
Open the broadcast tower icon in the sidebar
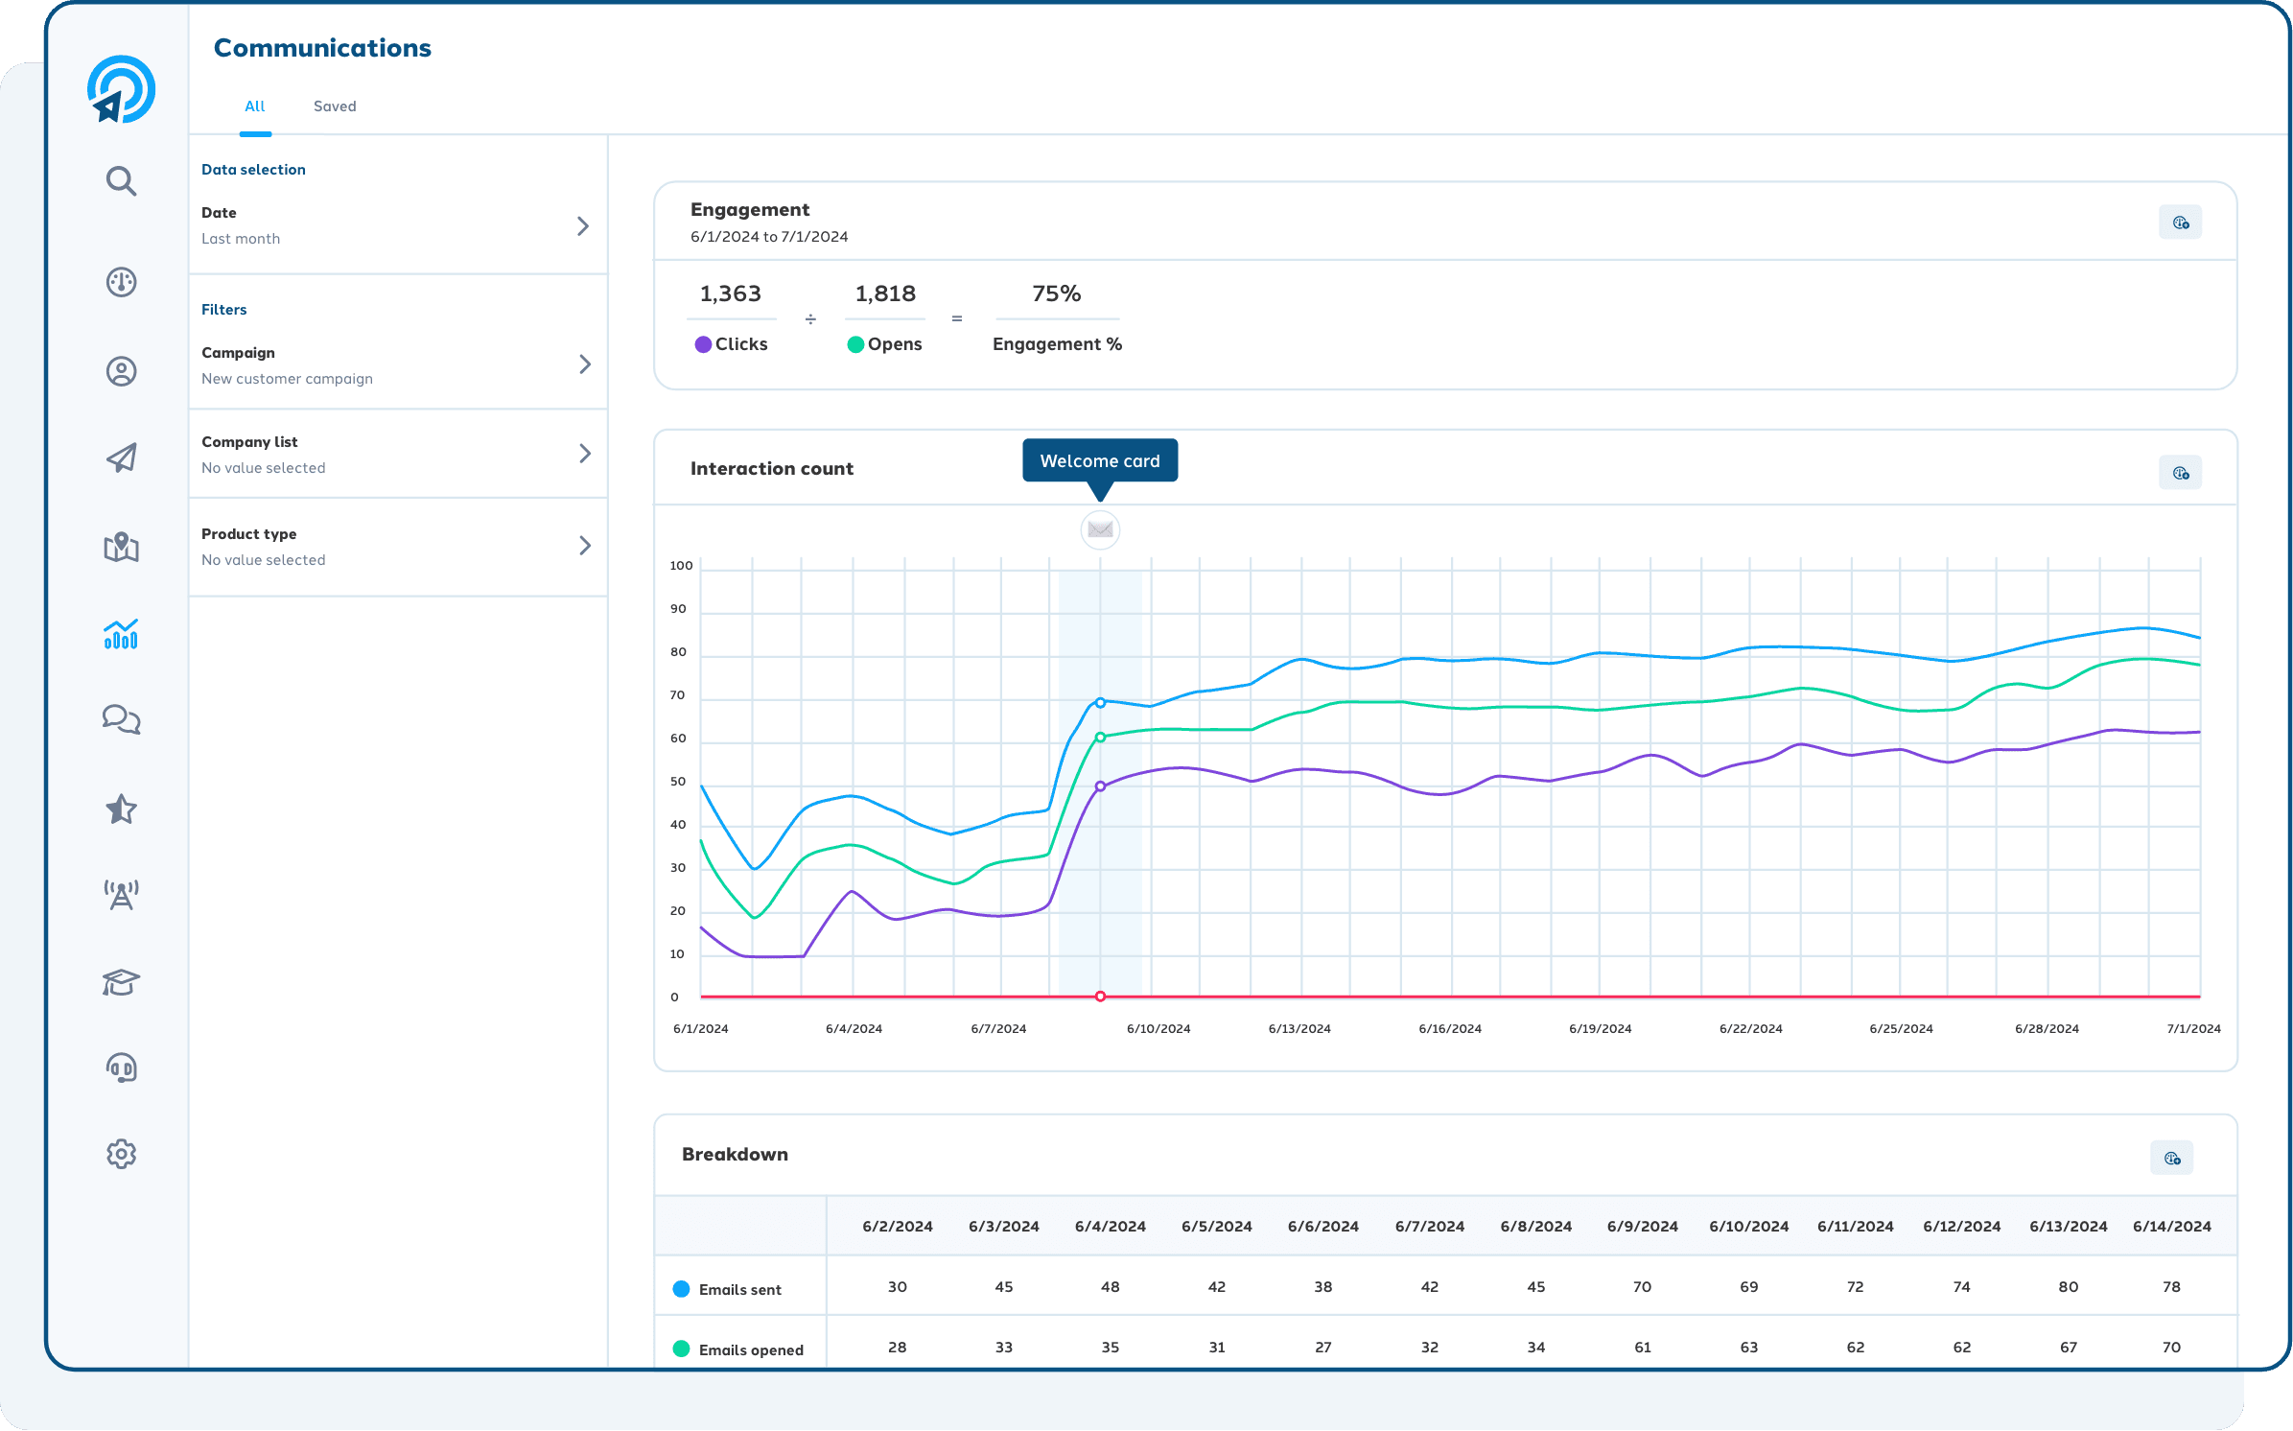(x=121, y=893)
